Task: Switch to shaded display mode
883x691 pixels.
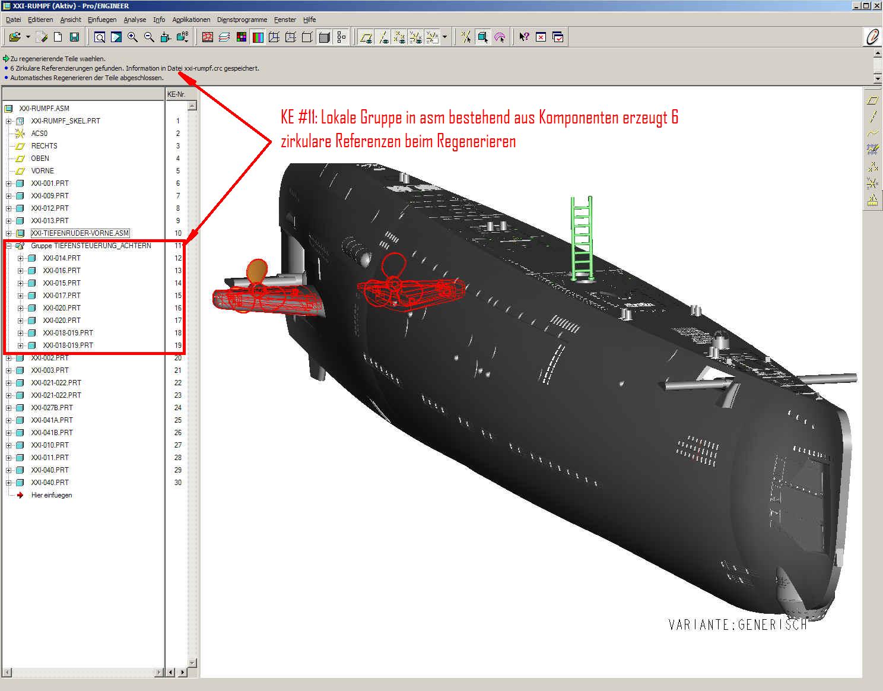Action: tap(324, 37)
